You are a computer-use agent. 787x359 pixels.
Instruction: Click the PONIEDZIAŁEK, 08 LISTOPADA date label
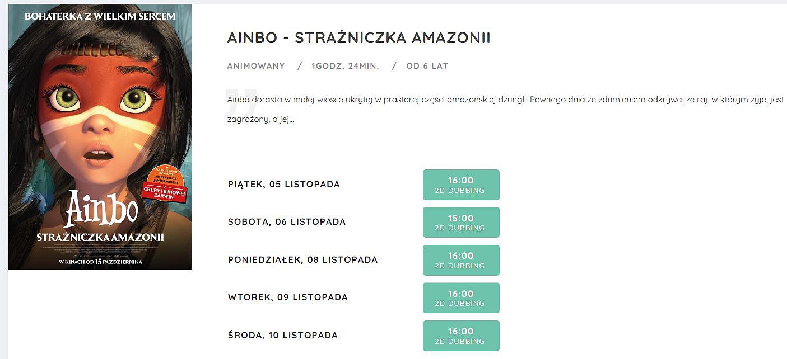point(303,260)
